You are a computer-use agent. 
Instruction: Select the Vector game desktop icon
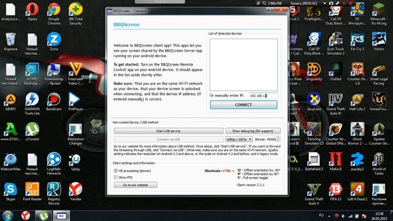point(379,42)
